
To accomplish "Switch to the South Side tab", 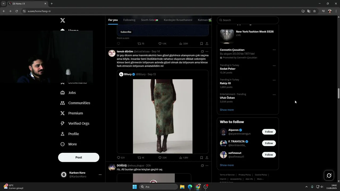I will (150, 20).
